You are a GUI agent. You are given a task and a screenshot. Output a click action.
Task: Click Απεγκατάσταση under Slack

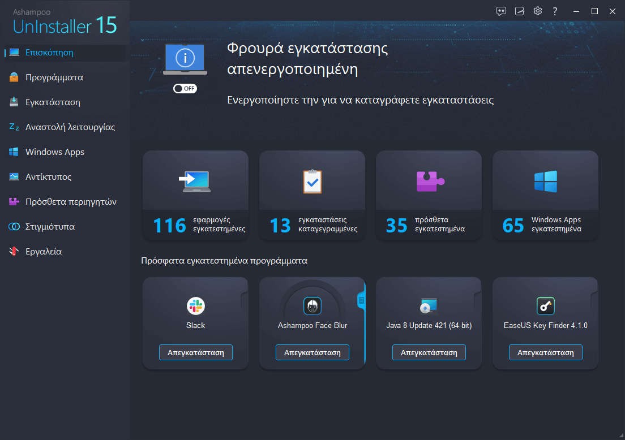click(196, 352)
